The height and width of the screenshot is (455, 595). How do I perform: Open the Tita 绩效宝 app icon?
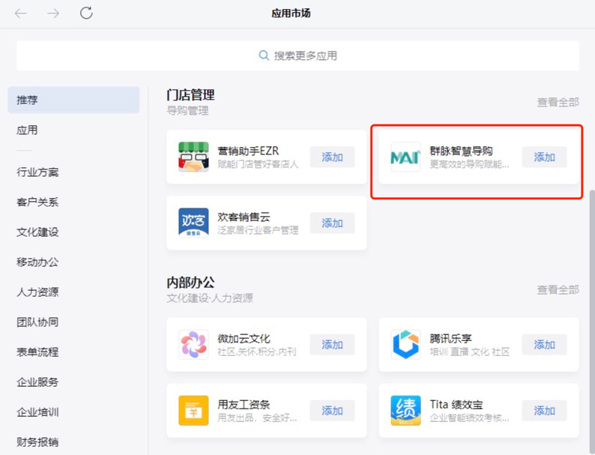(405, 411)
